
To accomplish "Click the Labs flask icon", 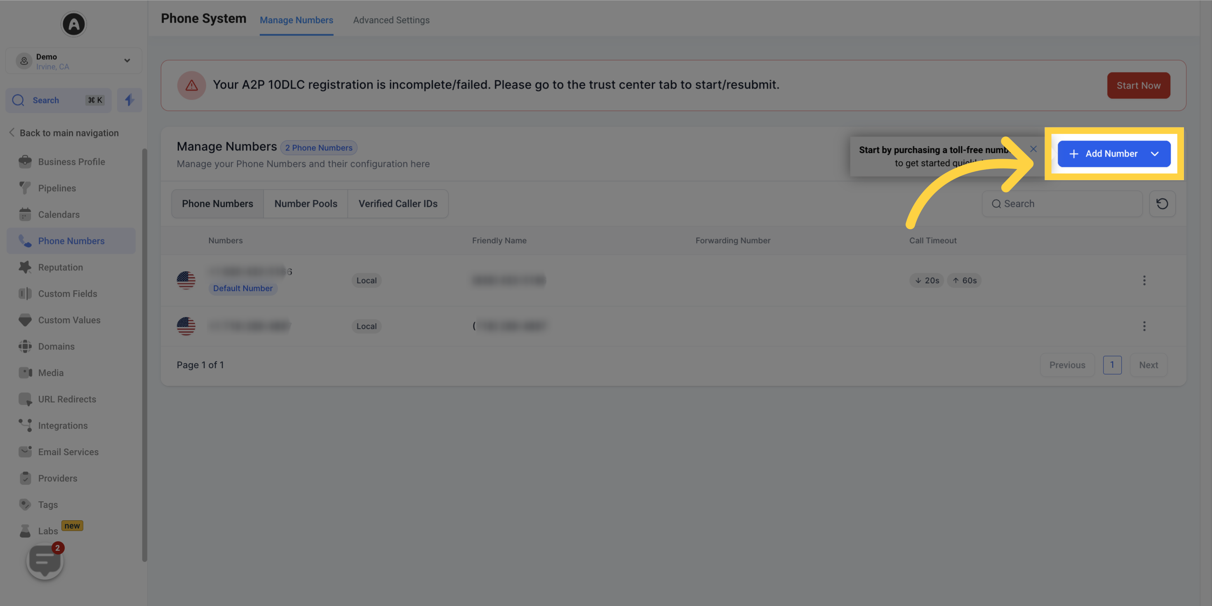I will 25,531.
